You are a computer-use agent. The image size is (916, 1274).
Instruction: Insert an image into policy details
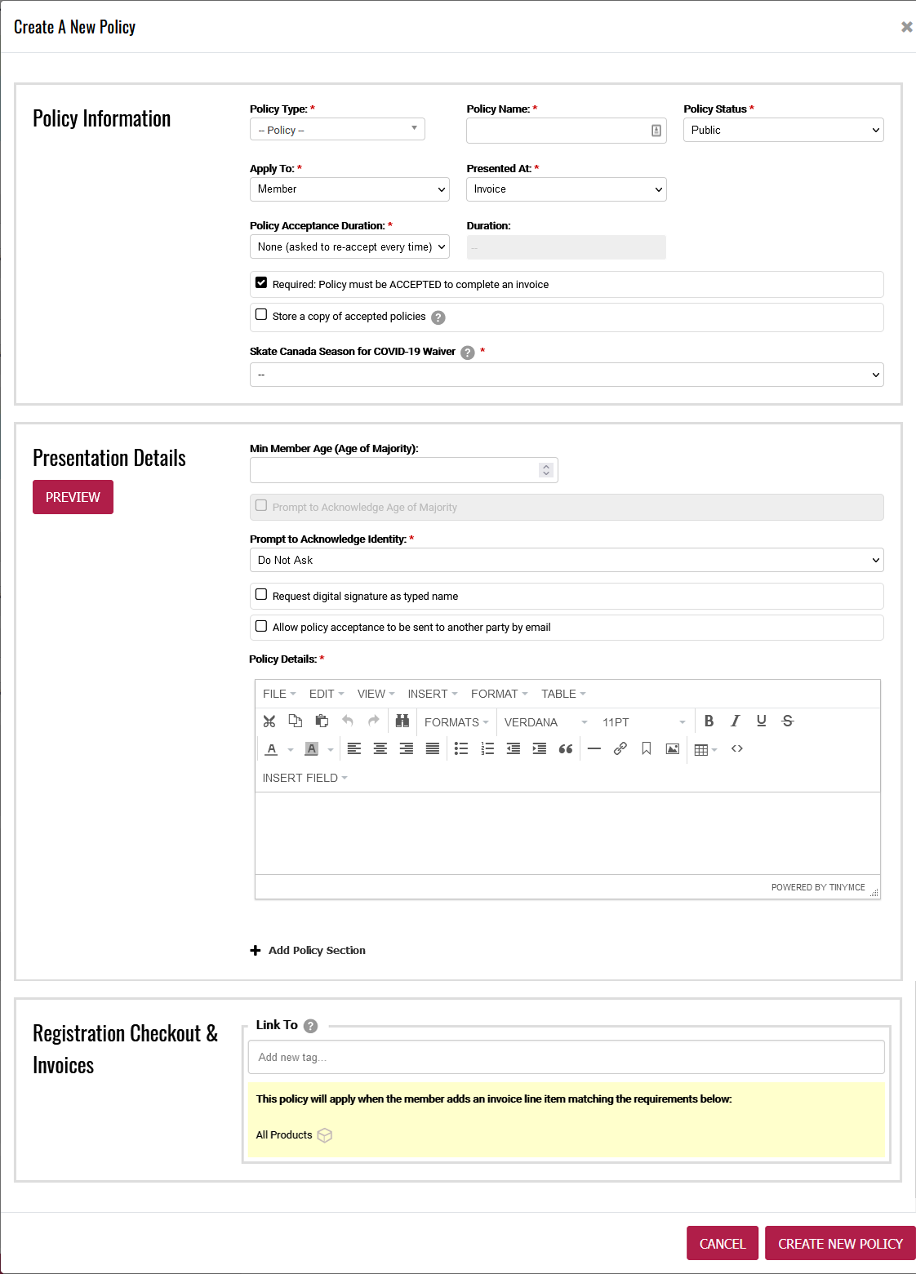tap(671, 748)
